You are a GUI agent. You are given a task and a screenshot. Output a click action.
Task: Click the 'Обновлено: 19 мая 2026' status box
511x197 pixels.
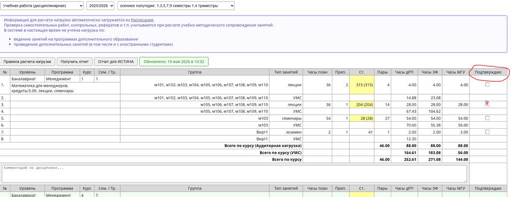tap(174, 61)
